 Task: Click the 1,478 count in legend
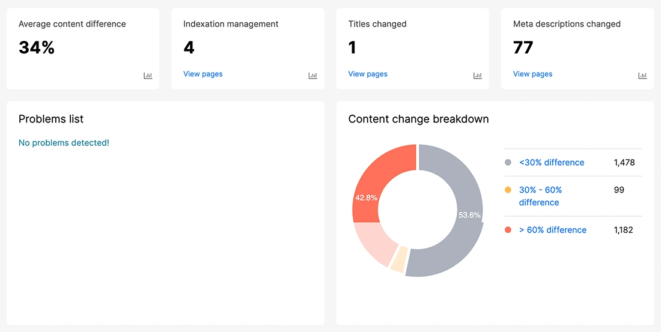[x=624, y=163]
